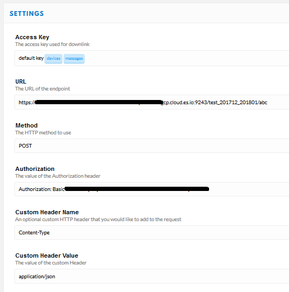This screenshot has height=292, width=289.
Task: Click 'The access key used for downlink' description
Action: pyautogui.click(x=52, y=44)
